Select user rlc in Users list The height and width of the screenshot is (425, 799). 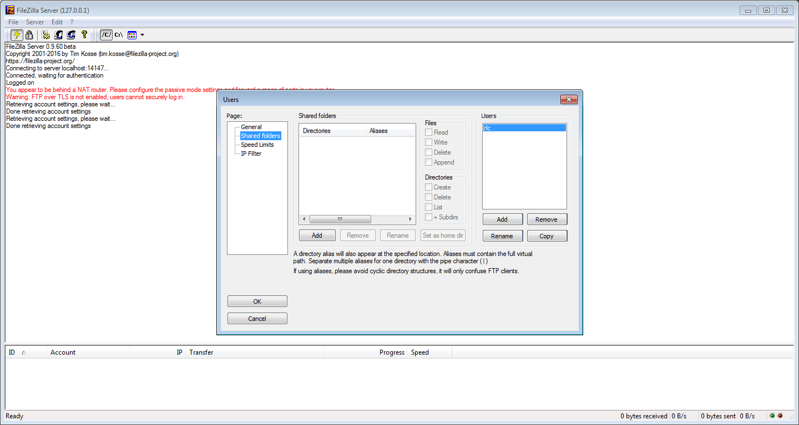click(524, 128)
